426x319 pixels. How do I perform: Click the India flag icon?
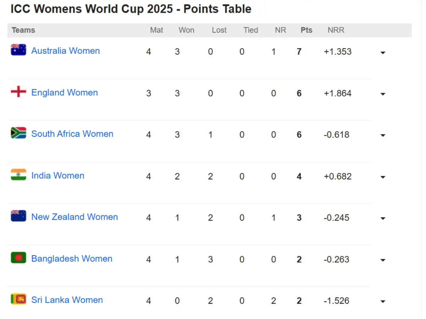pyautogui.click(x=18, y=175)
